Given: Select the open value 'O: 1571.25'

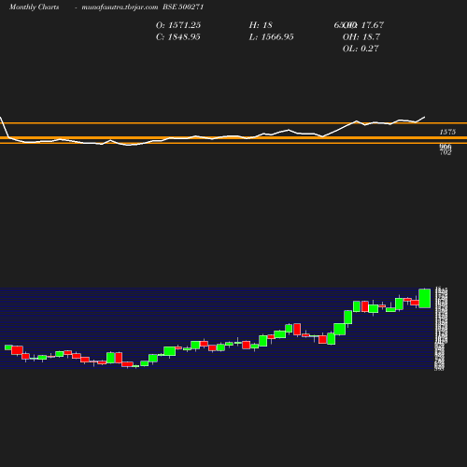Looking at the screenshot, I should coord(178,25).
